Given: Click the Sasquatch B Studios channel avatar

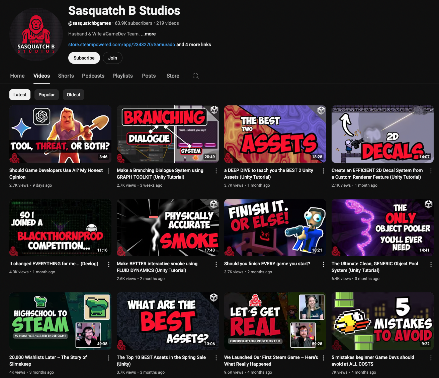Looking at the screenshot, I should (36, 34).
